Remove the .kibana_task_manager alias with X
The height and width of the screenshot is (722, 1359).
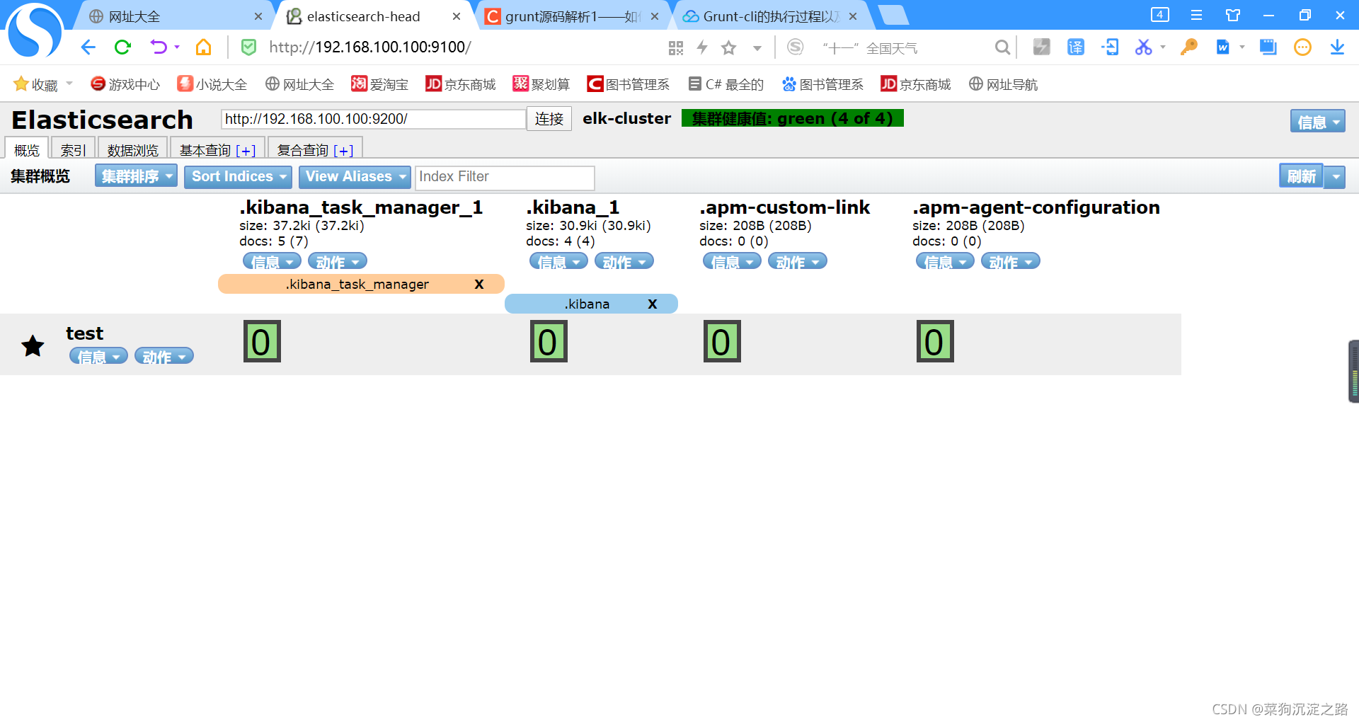point(479,284)
